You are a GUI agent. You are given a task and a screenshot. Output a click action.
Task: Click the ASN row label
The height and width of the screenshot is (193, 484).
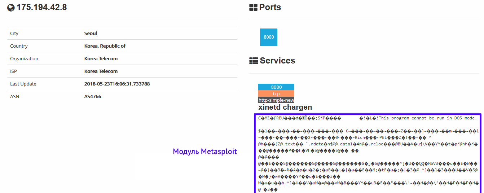[14, 96]
